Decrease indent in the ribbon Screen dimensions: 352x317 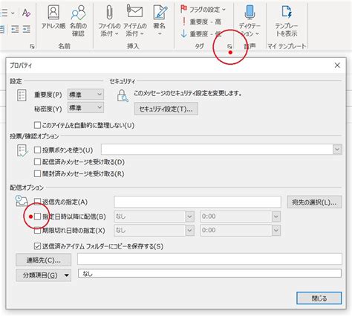(x=15, y=29)
